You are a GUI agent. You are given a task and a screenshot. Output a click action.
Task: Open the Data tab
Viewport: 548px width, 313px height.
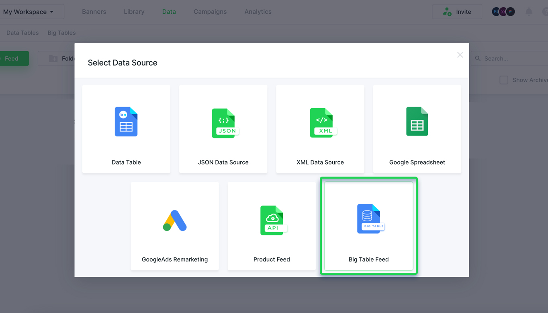coord(169,12)
